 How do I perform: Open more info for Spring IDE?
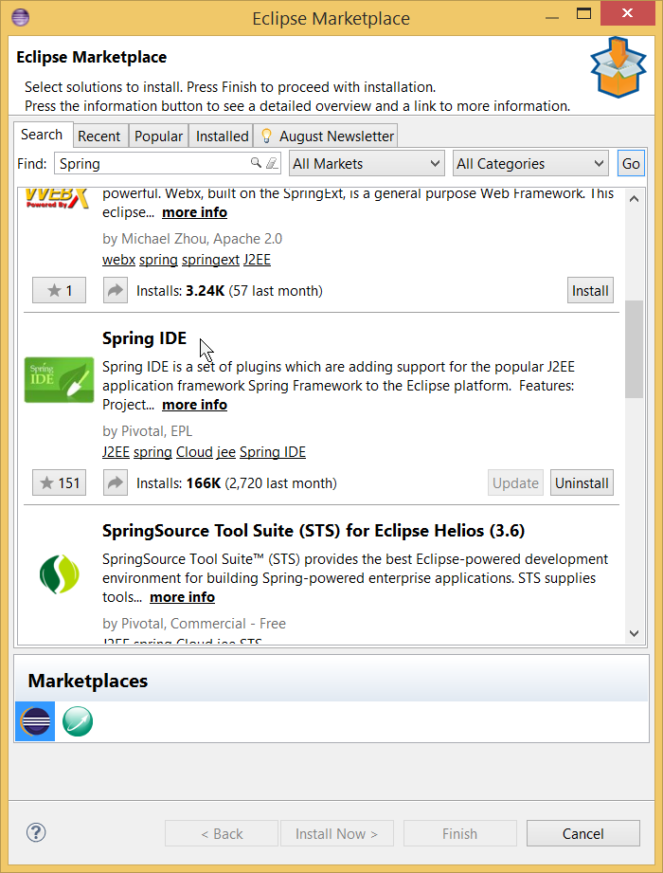195,405
